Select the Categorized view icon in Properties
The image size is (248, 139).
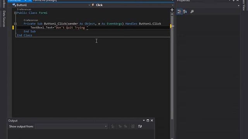[179, 12]
